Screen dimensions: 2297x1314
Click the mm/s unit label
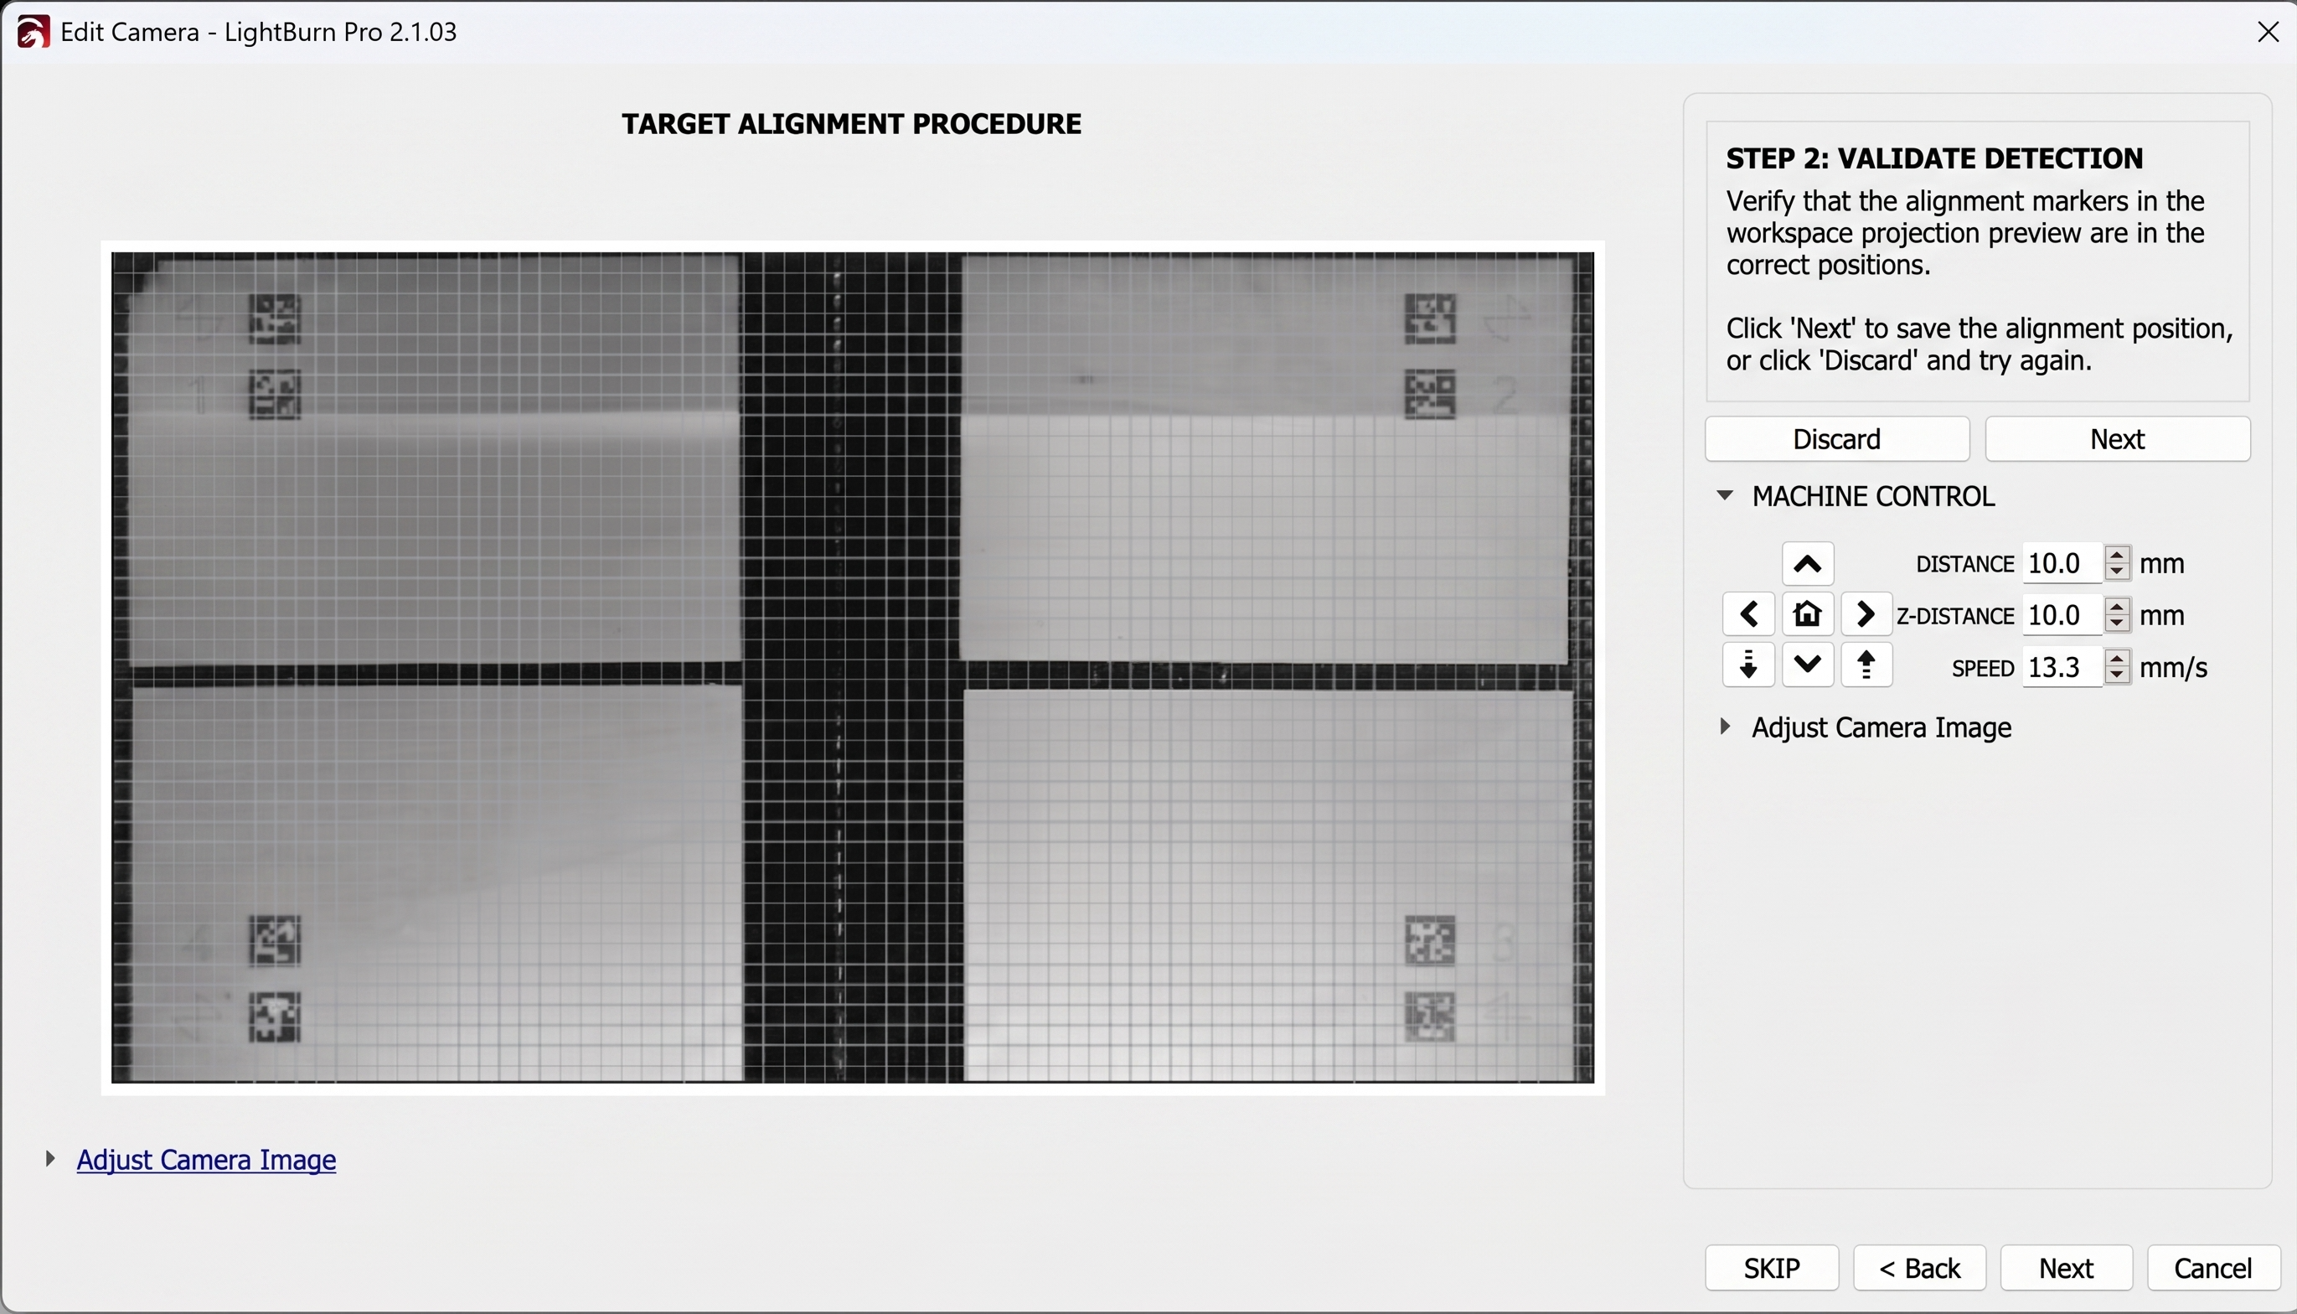(x=2174, y=668)
